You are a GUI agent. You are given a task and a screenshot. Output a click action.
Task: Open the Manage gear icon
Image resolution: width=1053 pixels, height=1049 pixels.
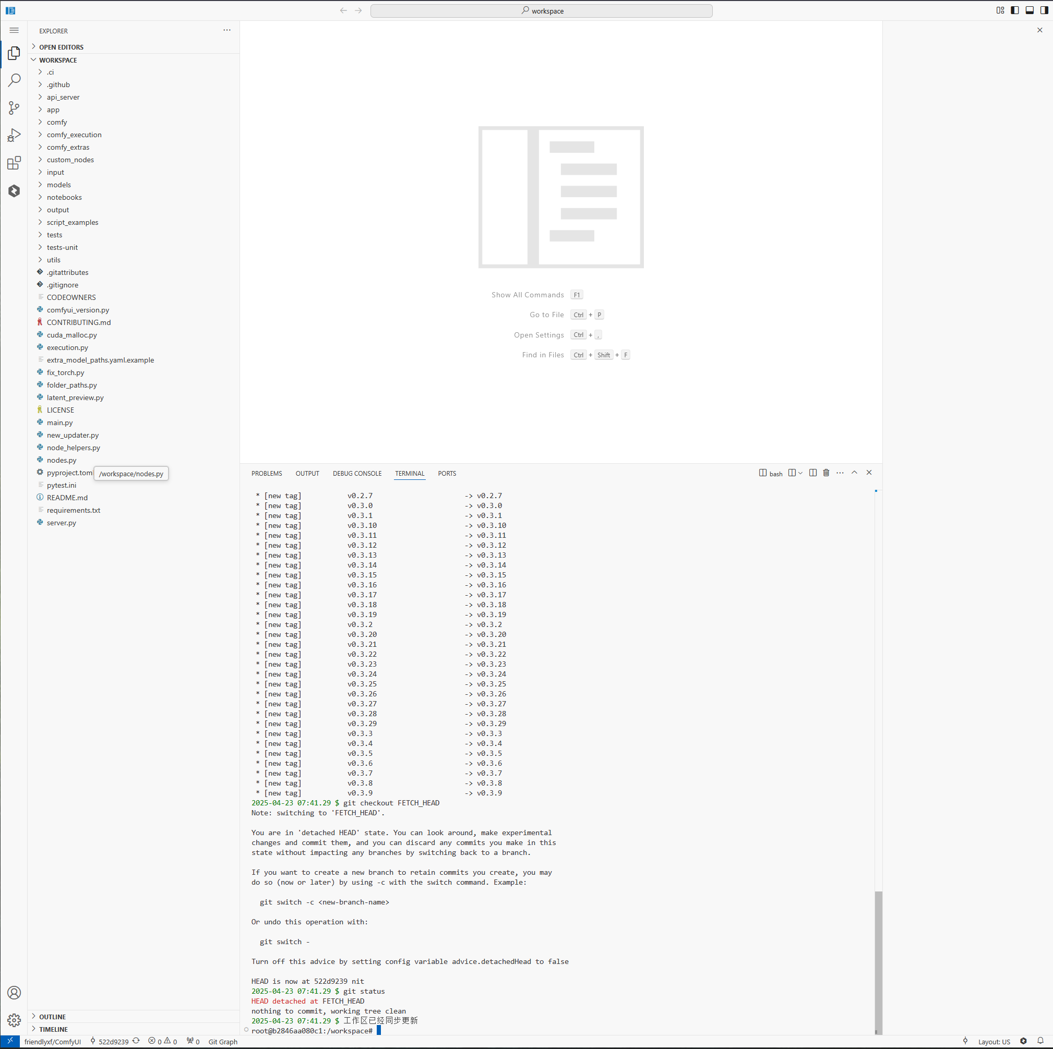tap(14, 1020)
